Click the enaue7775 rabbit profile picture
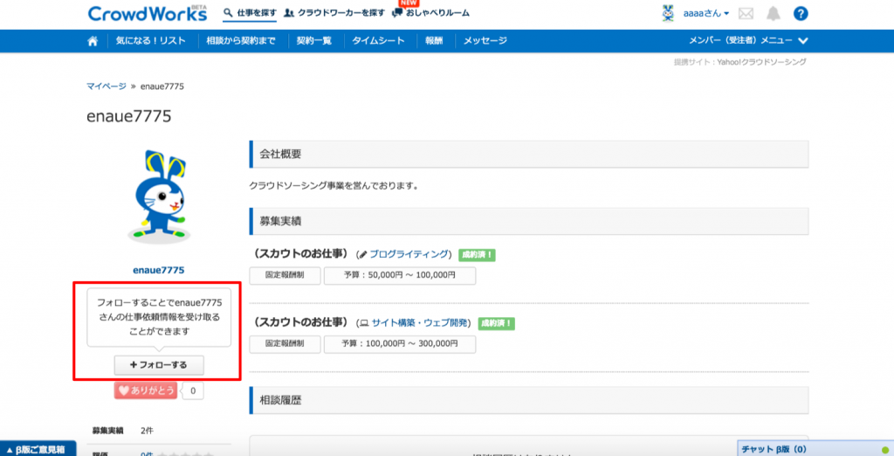This screenshot has width=894, height=456. 158,197
